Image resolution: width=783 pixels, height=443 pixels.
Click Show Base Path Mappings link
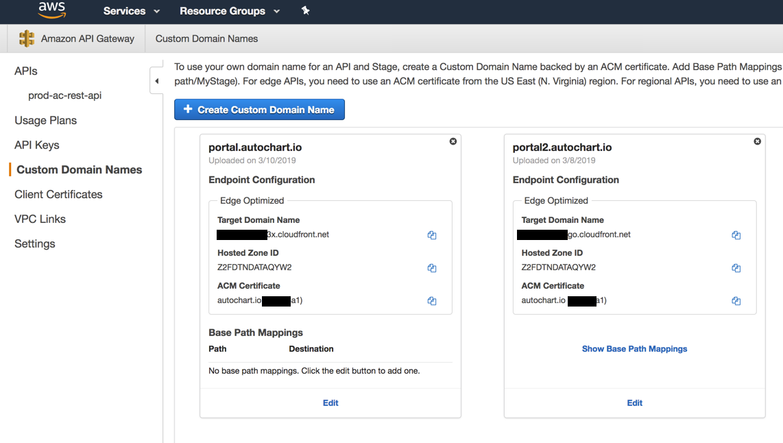click(x=635, y=348)
